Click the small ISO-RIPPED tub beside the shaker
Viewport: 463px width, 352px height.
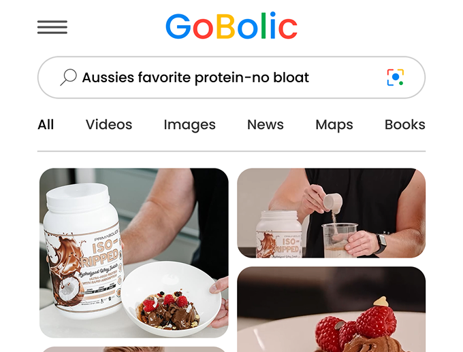(278, 234)
